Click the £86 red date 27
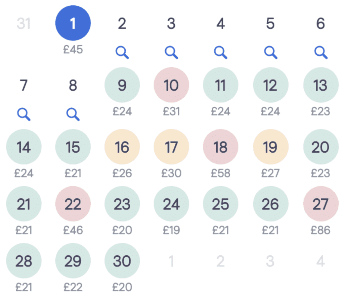344x301 pixels. click(x=319, y=204)
